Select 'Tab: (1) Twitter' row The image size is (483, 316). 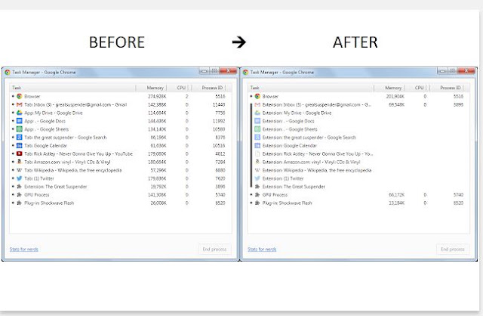pos(121,178)
